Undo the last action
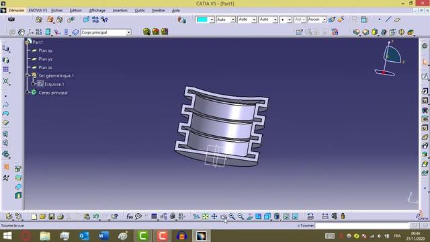The width and height of the screenshot is (430, 242). tap(95, 216)
